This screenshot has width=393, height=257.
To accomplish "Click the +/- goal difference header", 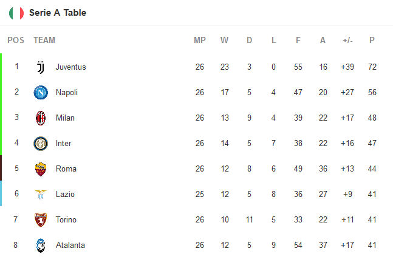I will [x=347, y=41].
